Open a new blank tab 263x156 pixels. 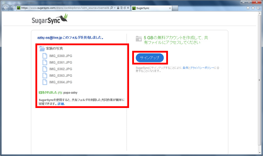pos(175,8)
